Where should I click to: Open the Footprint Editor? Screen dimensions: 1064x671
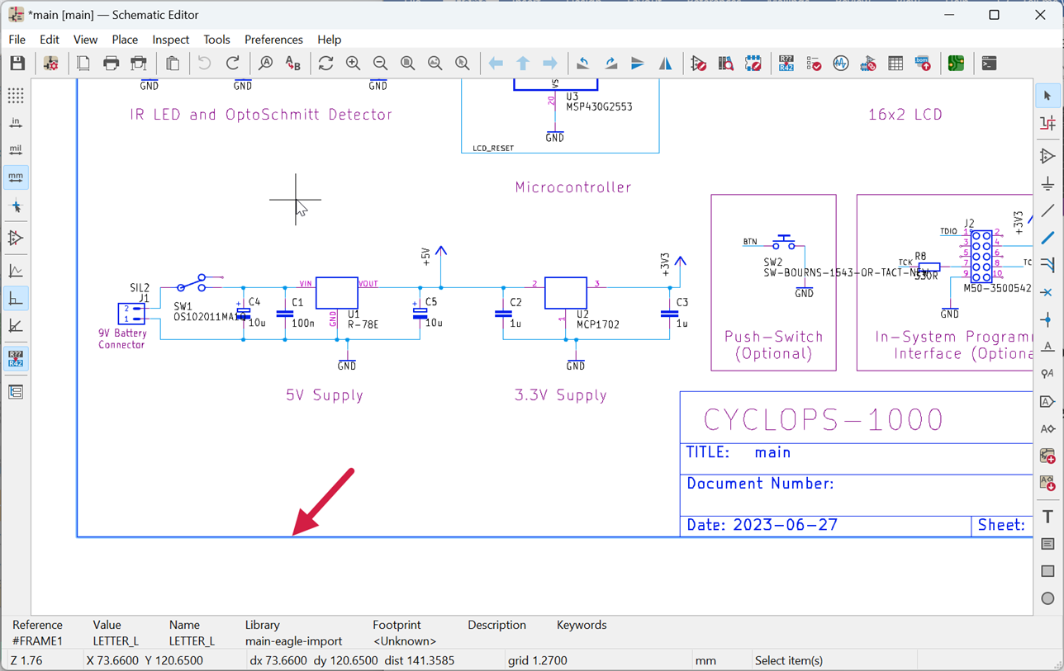753,64
